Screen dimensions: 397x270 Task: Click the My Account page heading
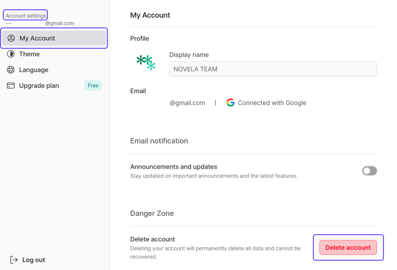(x=150, y=15)
